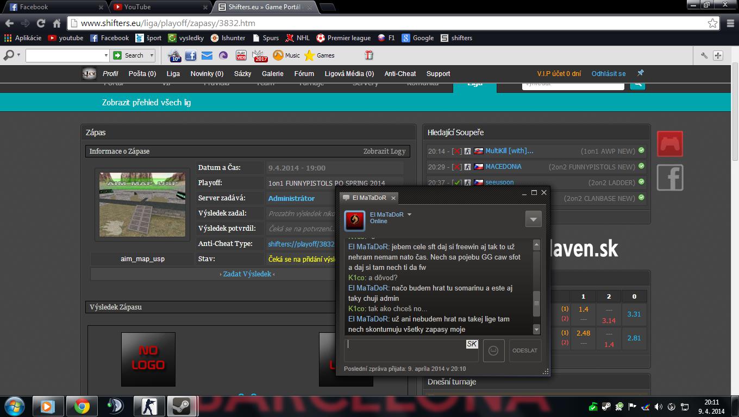Open El MaTaDoR name dropdown arrow

click(x=409, y=214)
